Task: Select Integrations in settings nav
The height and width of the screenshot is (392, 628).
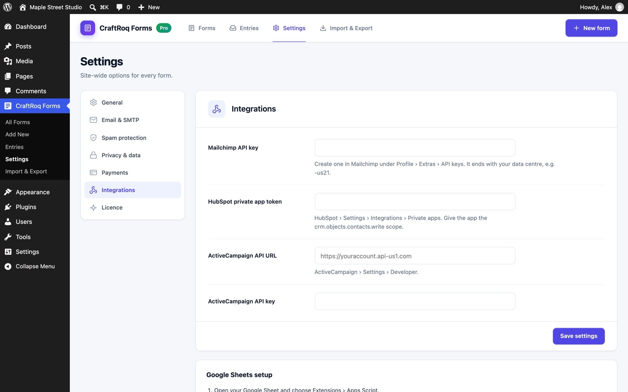Action: point(133,190)
